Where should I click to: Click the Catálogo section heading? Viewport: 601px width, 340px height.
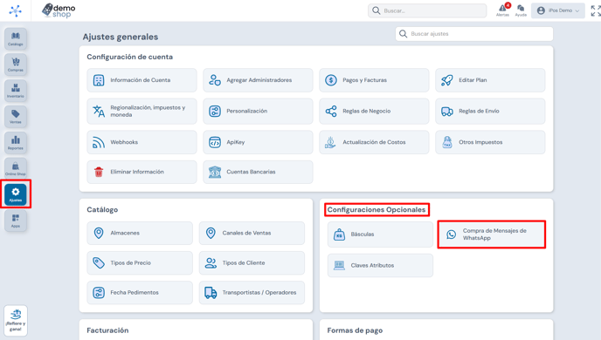(102, 209)
